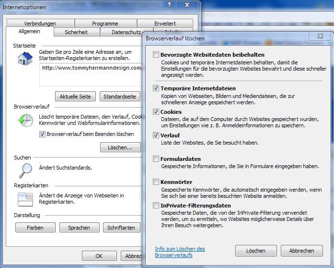Click the Browserverlauf clock icon
This screenshot has height=268, width=334.
[x=24, y=121]
